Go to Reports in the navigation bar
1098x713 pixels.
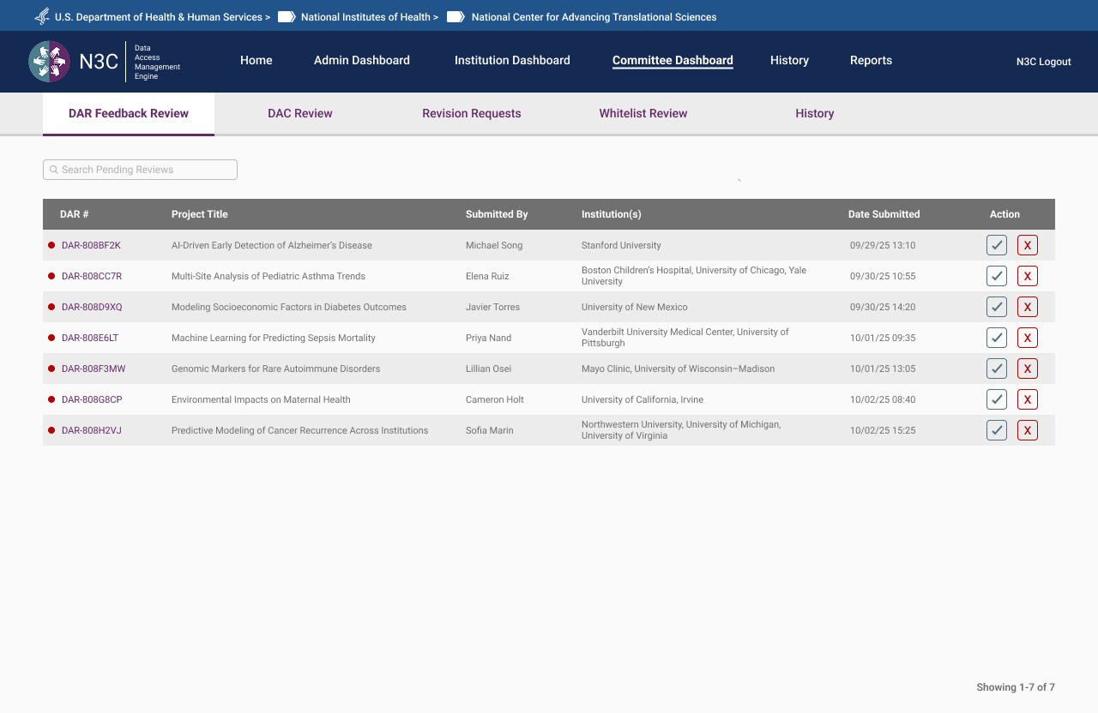coord(871,60)
